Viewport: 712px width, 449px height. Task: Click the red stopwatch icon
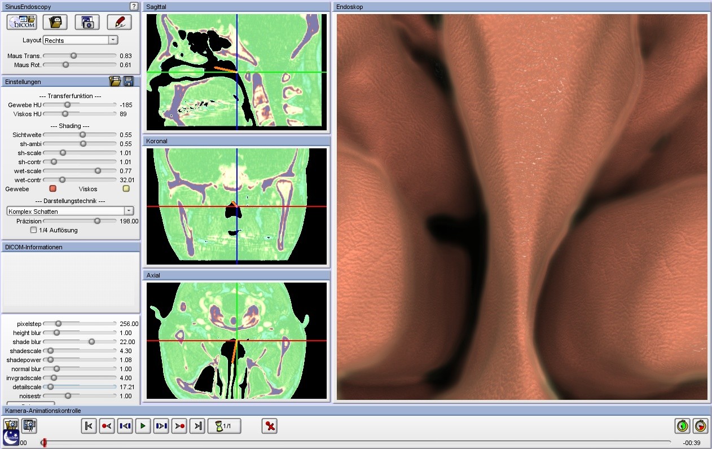(700, 426)
